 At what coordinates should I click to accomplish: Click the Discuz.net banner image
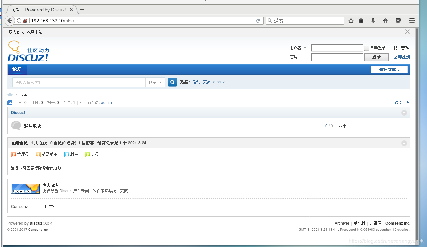pos(25,188)
